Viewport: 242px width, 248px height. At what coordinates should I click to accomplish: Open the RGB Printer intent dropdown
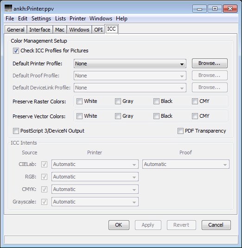[95, 177]
